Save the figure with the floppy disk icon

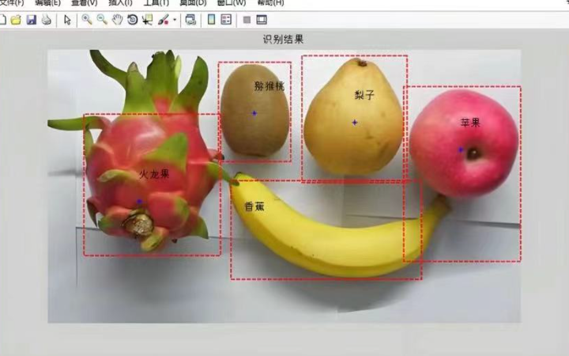32,20
